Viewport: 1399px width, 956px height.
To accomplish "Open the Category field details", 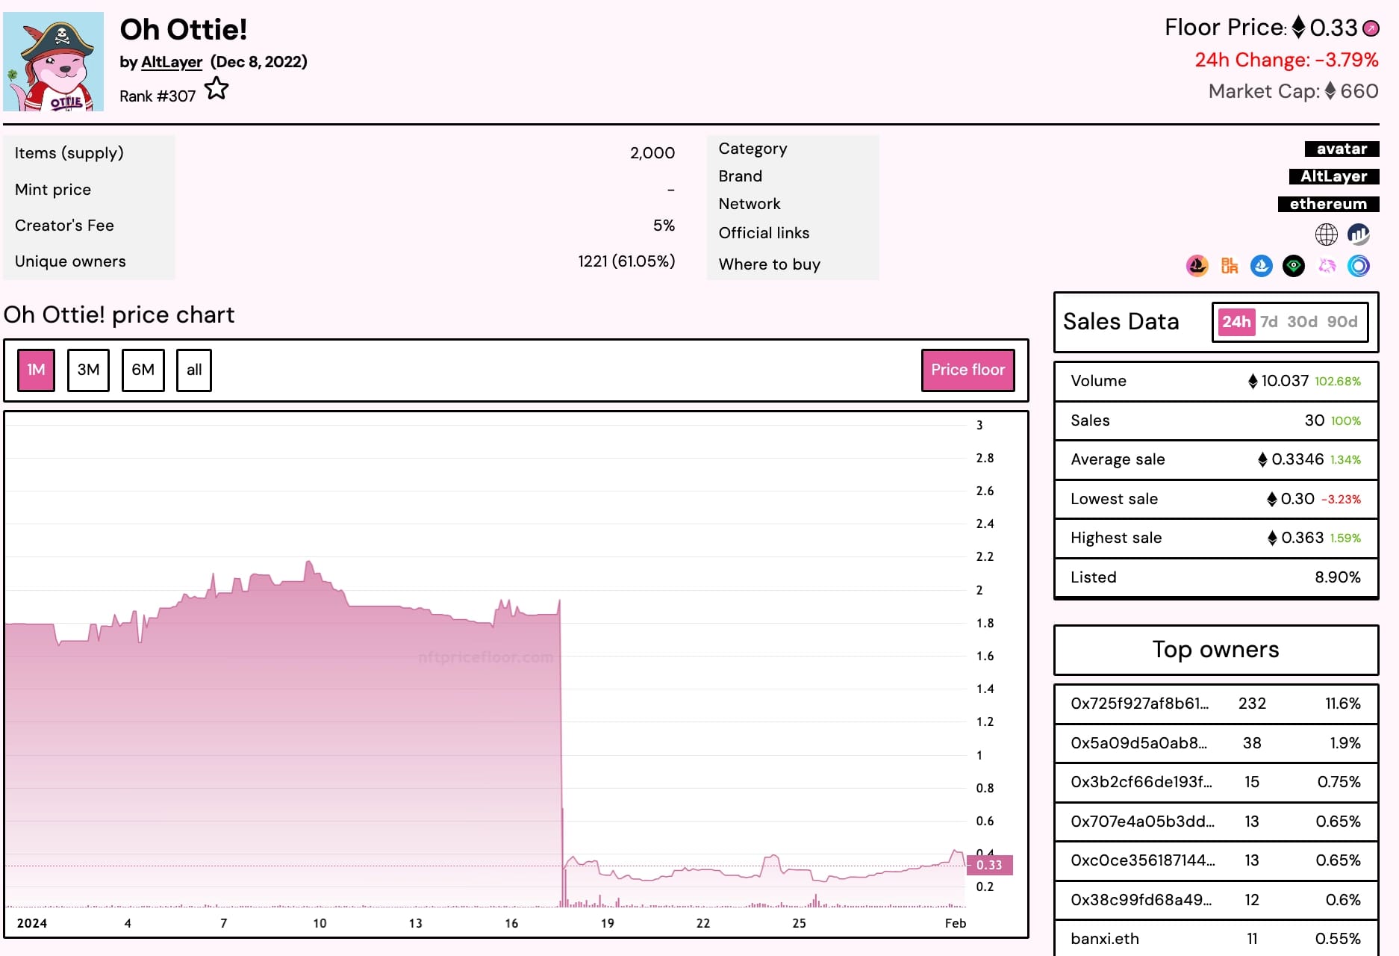I will pyautogui.click(x=752, y=148).
